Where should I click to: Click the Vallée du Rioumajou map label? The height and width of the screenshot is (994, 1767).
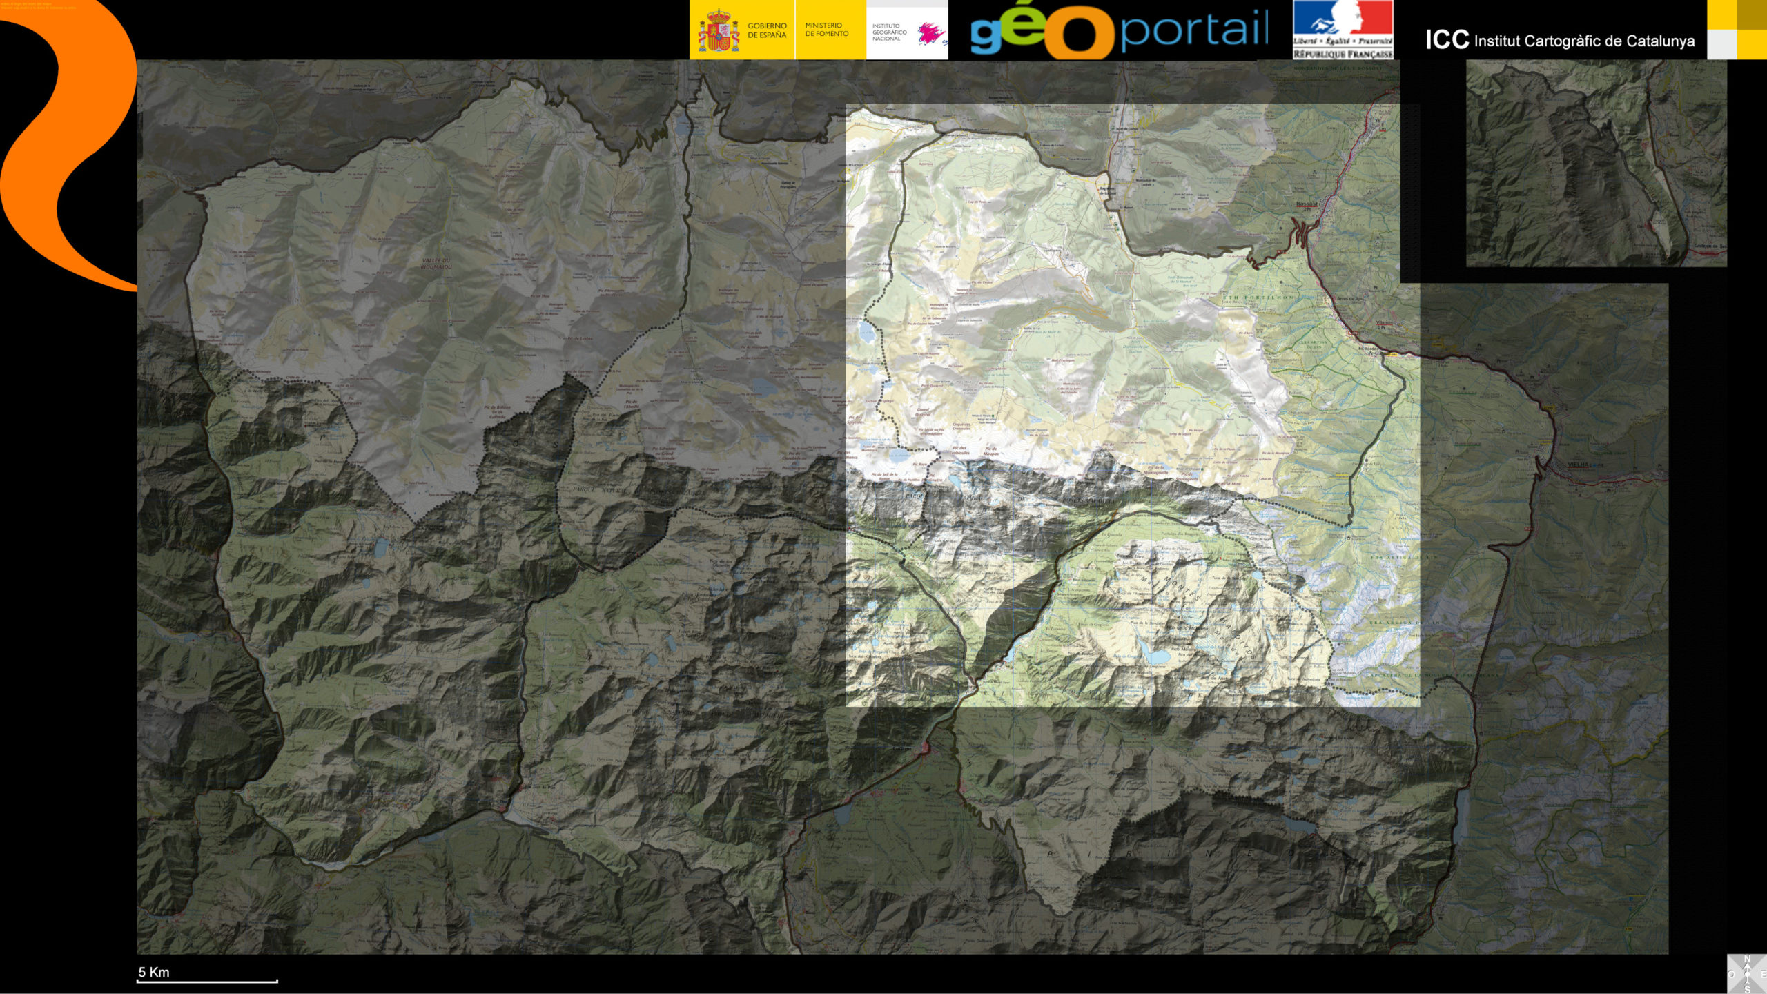click(436, 263)
